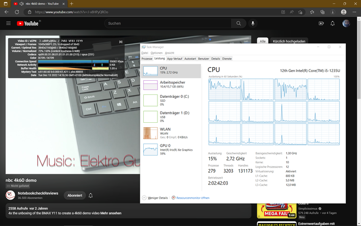Select CPU in performance sidebar

click(171, 71)
